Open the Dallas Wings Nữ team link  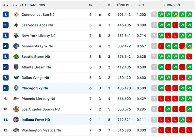[35, 78]
